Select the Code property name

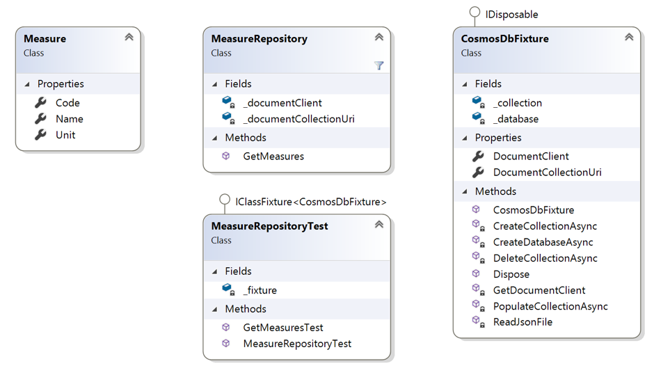coord(67,102)
